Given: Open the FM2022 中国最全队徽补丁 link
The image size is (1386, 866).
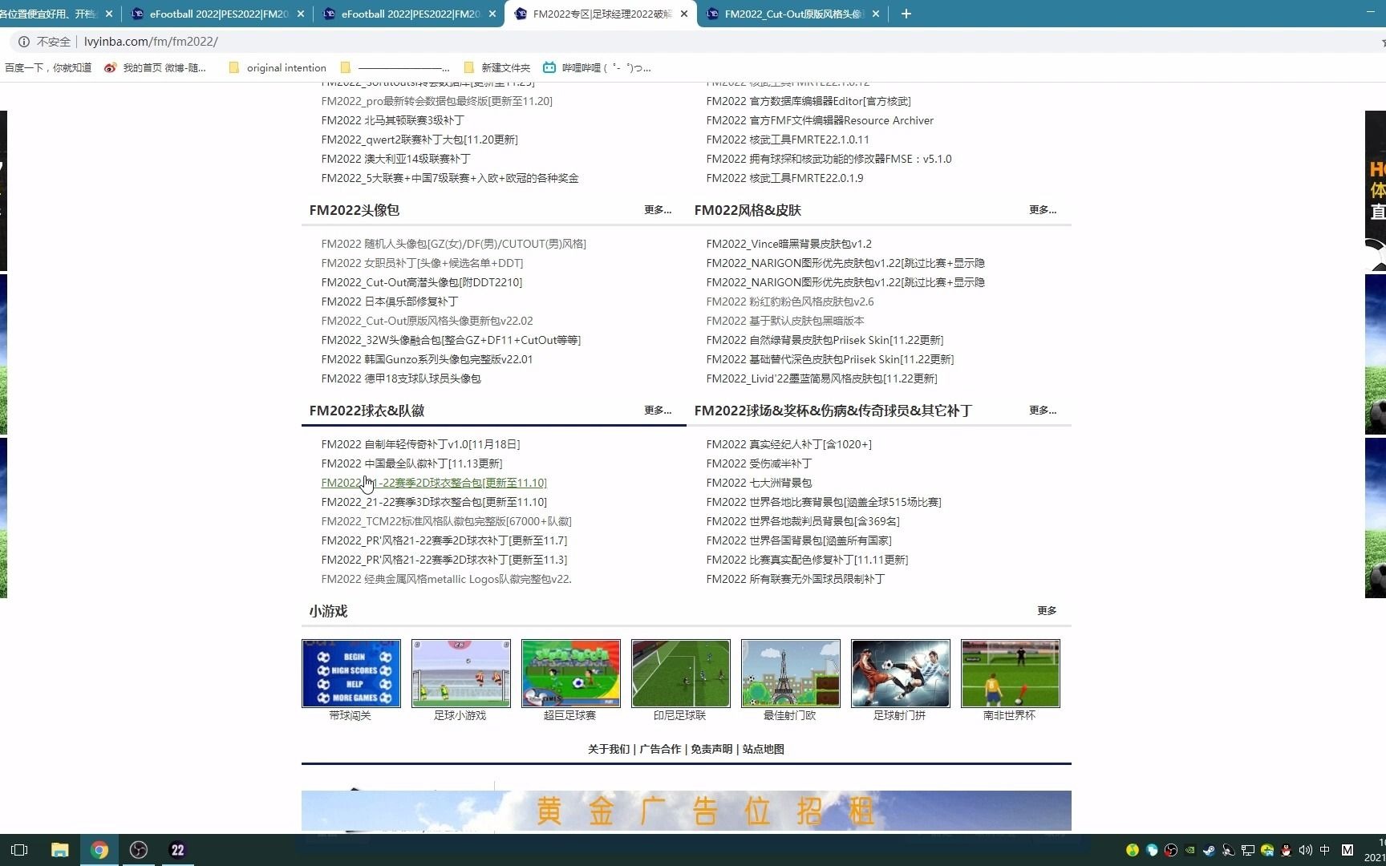Looking at the screenshot, I should pos(411,463).
